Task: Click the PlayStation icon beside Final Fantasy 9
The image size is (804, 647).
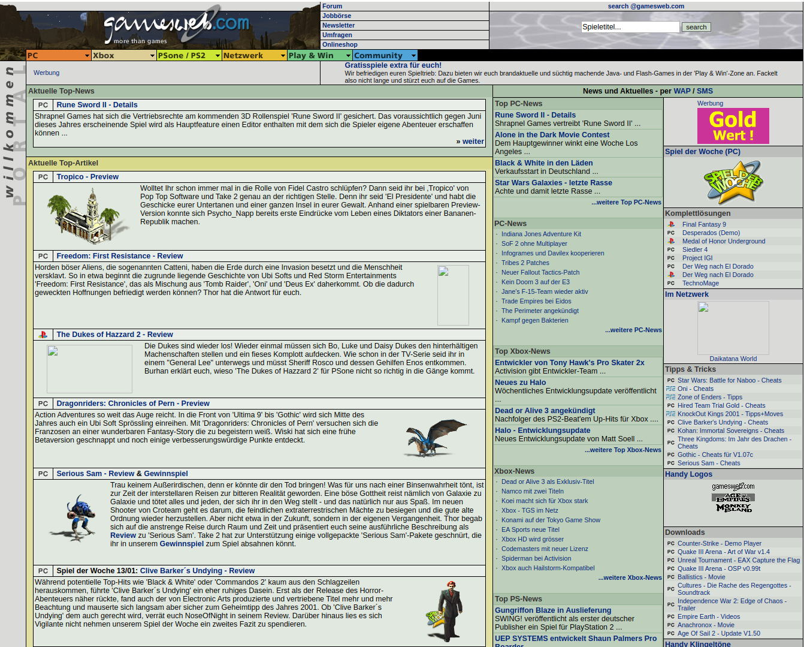Action: coord(671,224)
